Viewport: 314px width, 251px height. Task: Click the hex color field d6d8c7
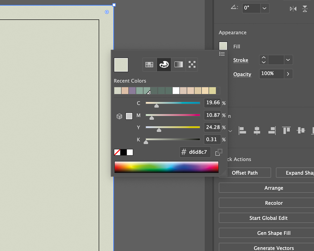[x=195, y=152]
